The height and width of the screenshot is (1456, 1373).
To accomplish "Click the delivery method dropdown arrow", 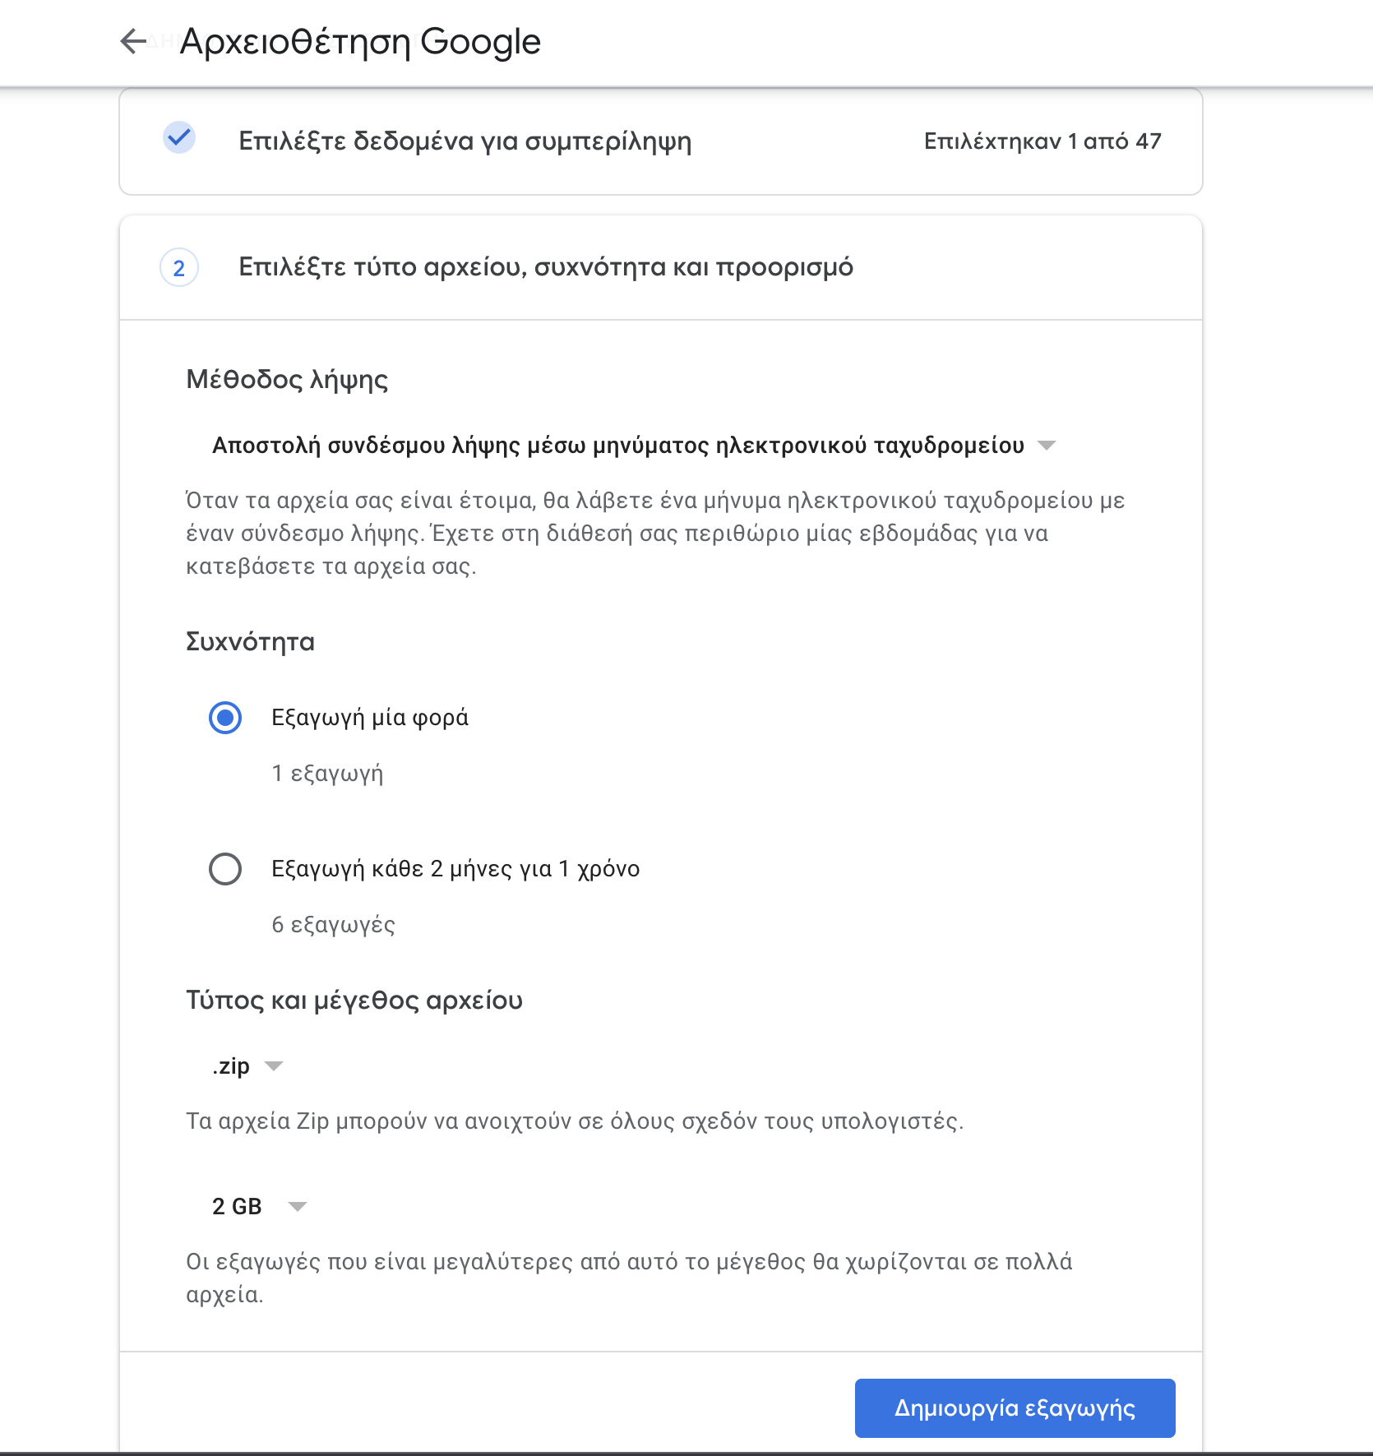I will coord(1047,446).
